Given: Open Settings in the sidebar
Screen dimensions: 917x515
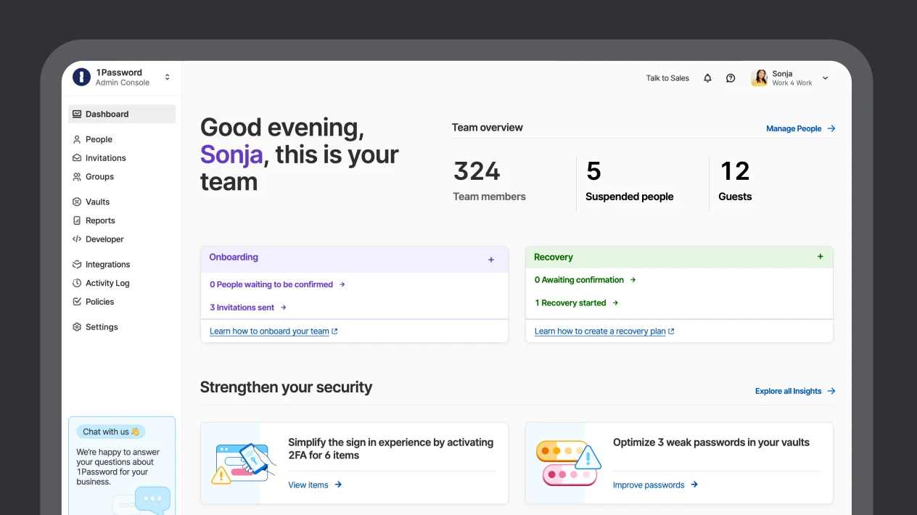Looking at the screenshot, I should click(x=102, y=327).
